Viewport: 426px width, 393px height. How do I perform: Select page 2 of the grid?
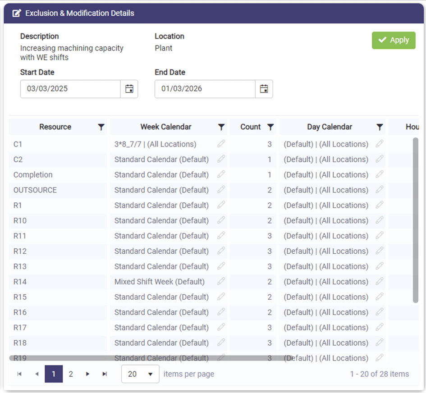(70, 374)
